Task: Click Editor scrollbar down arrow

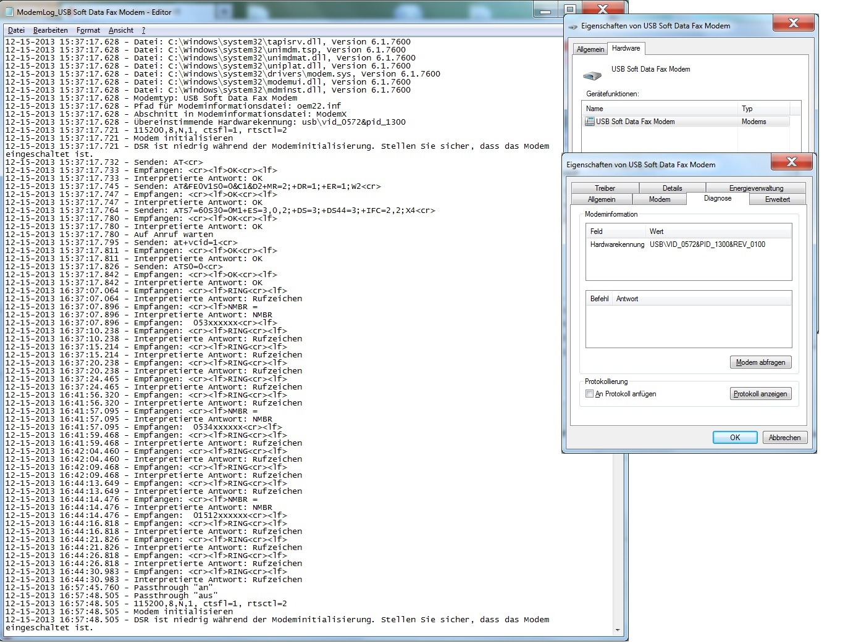Action: (618, 630)
